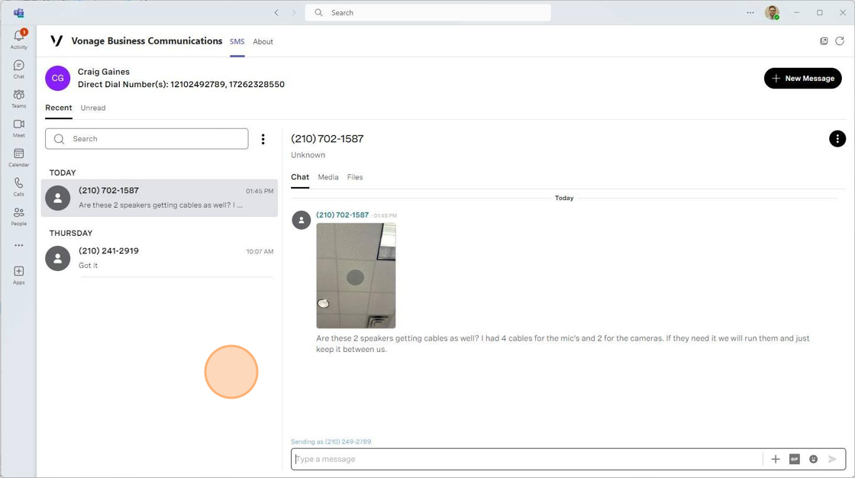Open Settings and more ellipsis in title bar
The image size is (855, 478).
point(750,12)
